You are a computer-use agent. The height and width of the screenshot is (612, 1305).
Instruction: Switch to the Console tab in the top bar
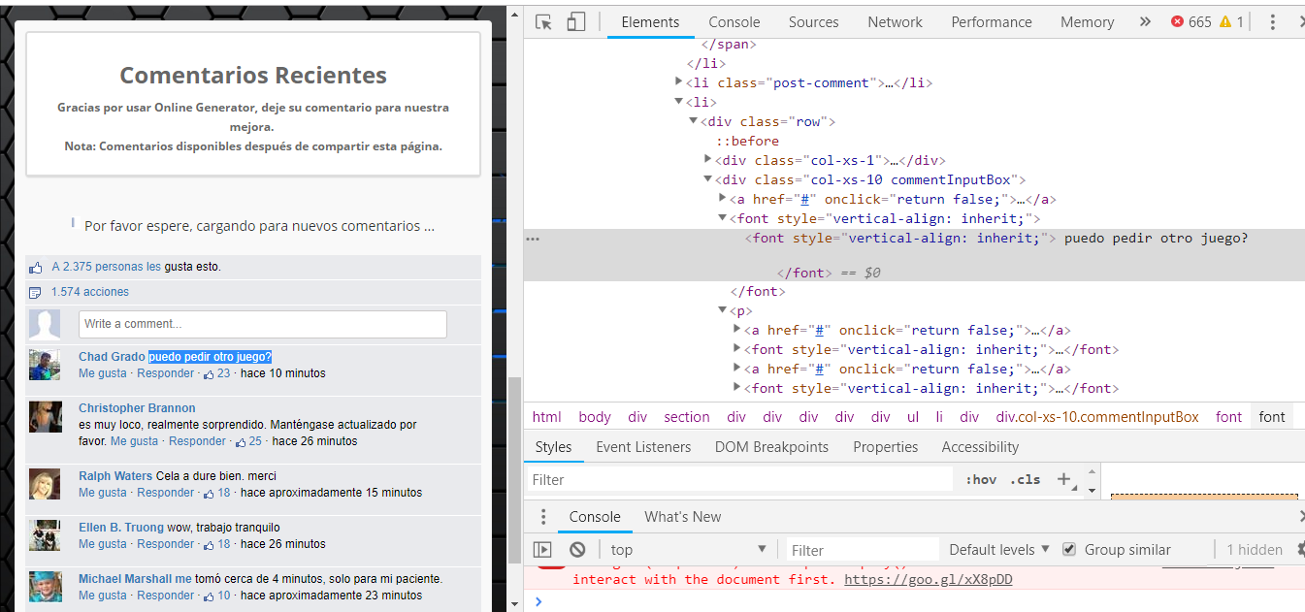pyautogui.click(x=734, y=21)
